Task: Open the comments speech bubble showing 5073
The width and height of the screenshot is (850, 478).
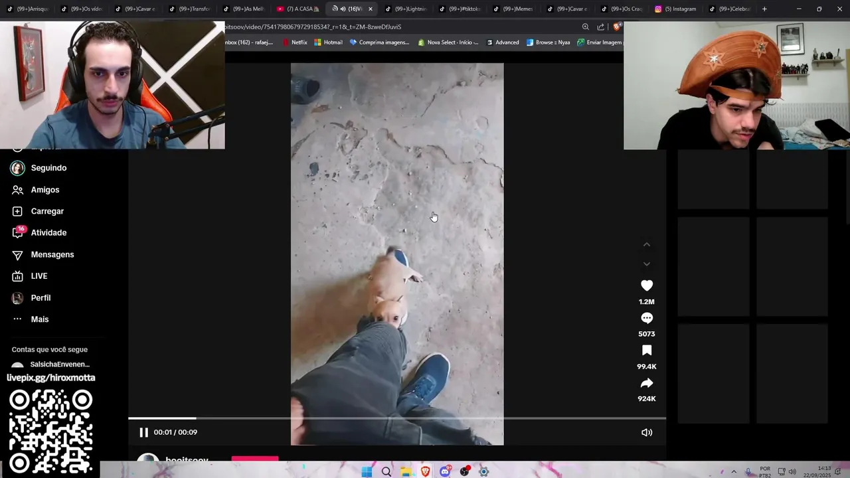Action: pos(647,318)
